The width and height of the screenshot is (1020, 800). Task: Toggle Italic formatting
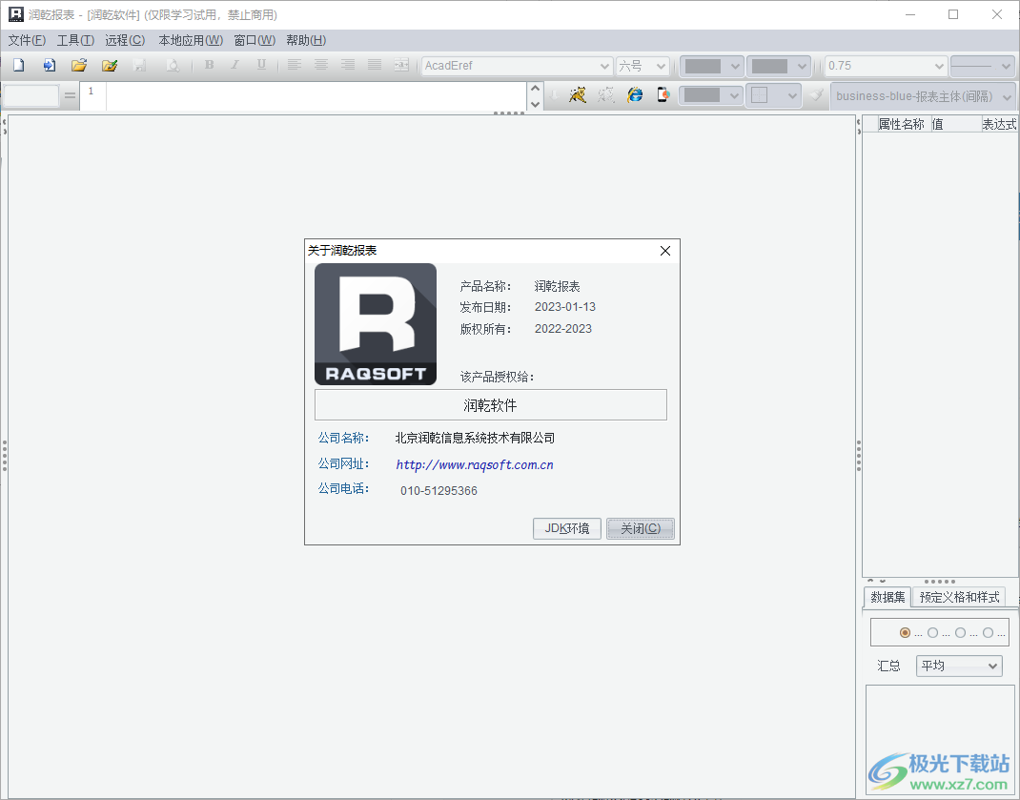pyautogui.click(x=235, y=65)
